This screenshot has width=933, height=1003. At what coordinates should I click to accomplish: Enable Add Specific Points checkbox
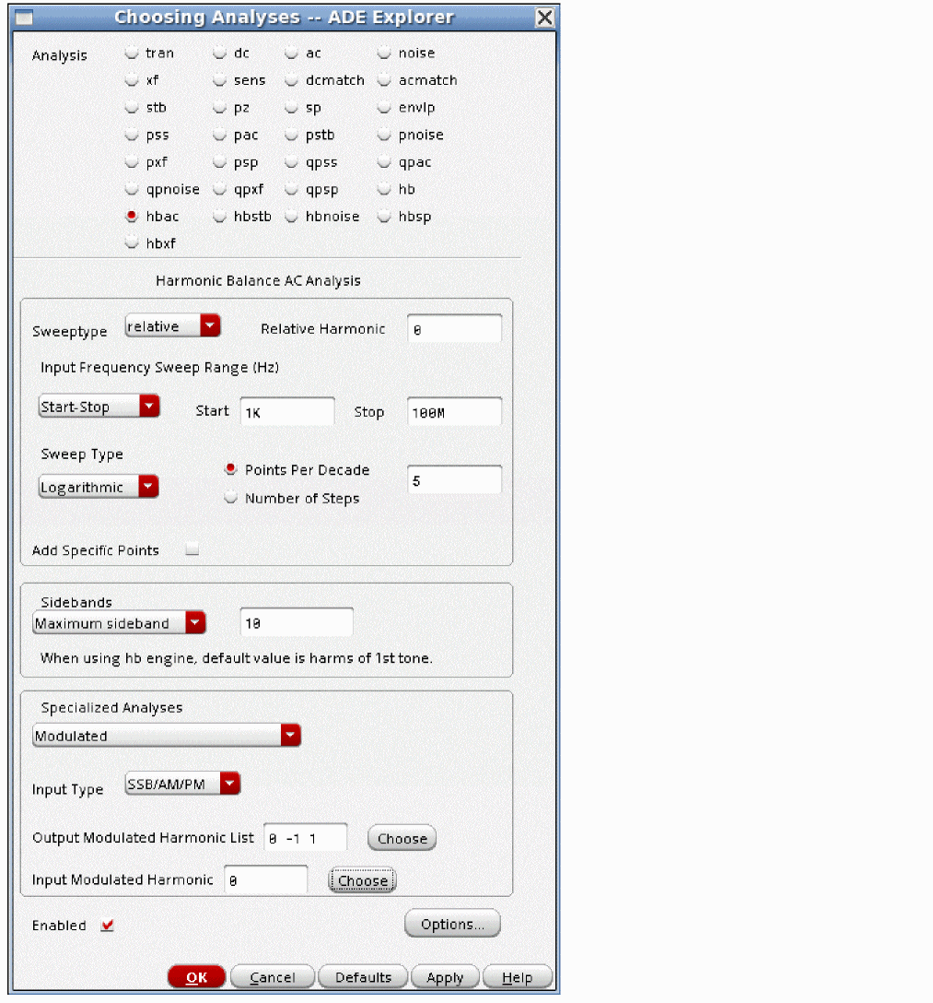(192, 549)
